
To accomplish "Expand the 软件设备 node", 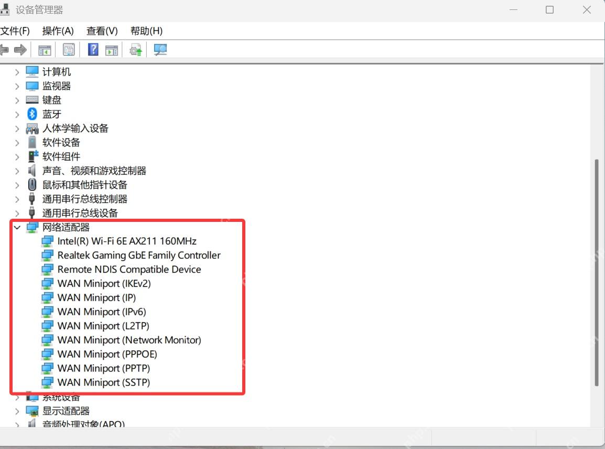I will [17, 143].
